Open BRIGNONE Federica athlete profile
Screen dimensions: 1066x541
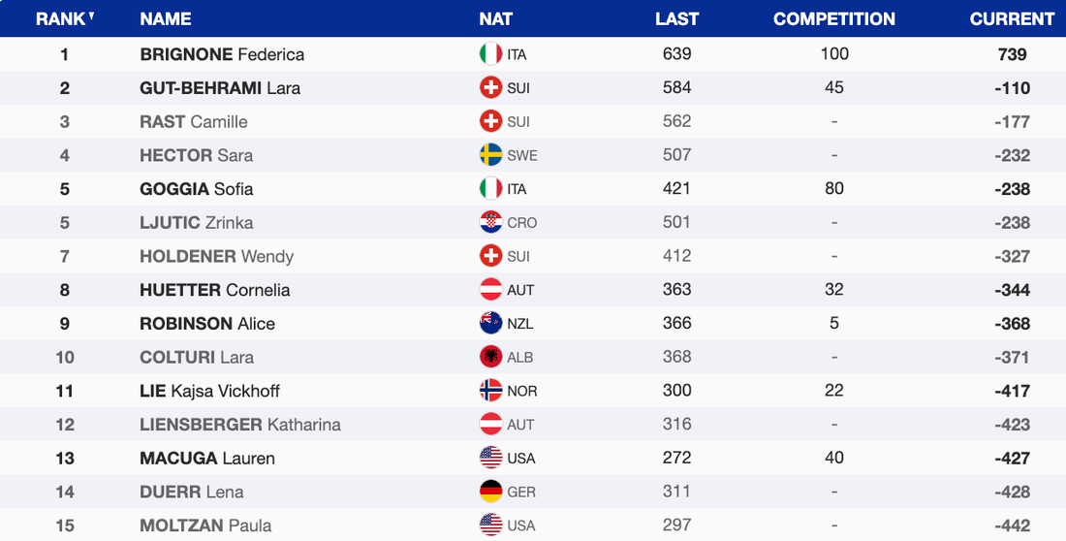222,54
